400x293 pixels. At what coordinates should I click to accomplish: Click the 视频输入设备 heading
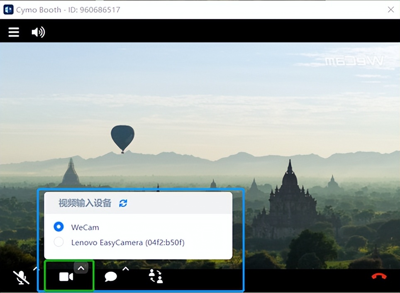85,203
